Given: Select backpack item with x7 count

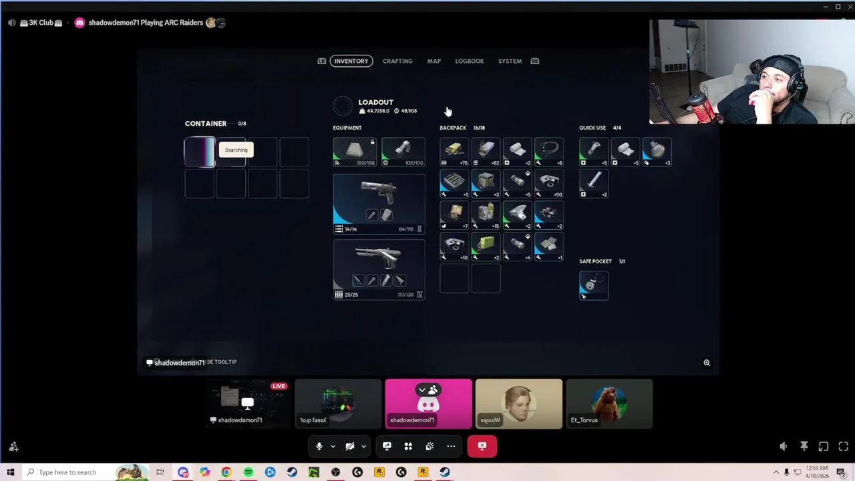Looking at the screenshot, I should point(454,215).
